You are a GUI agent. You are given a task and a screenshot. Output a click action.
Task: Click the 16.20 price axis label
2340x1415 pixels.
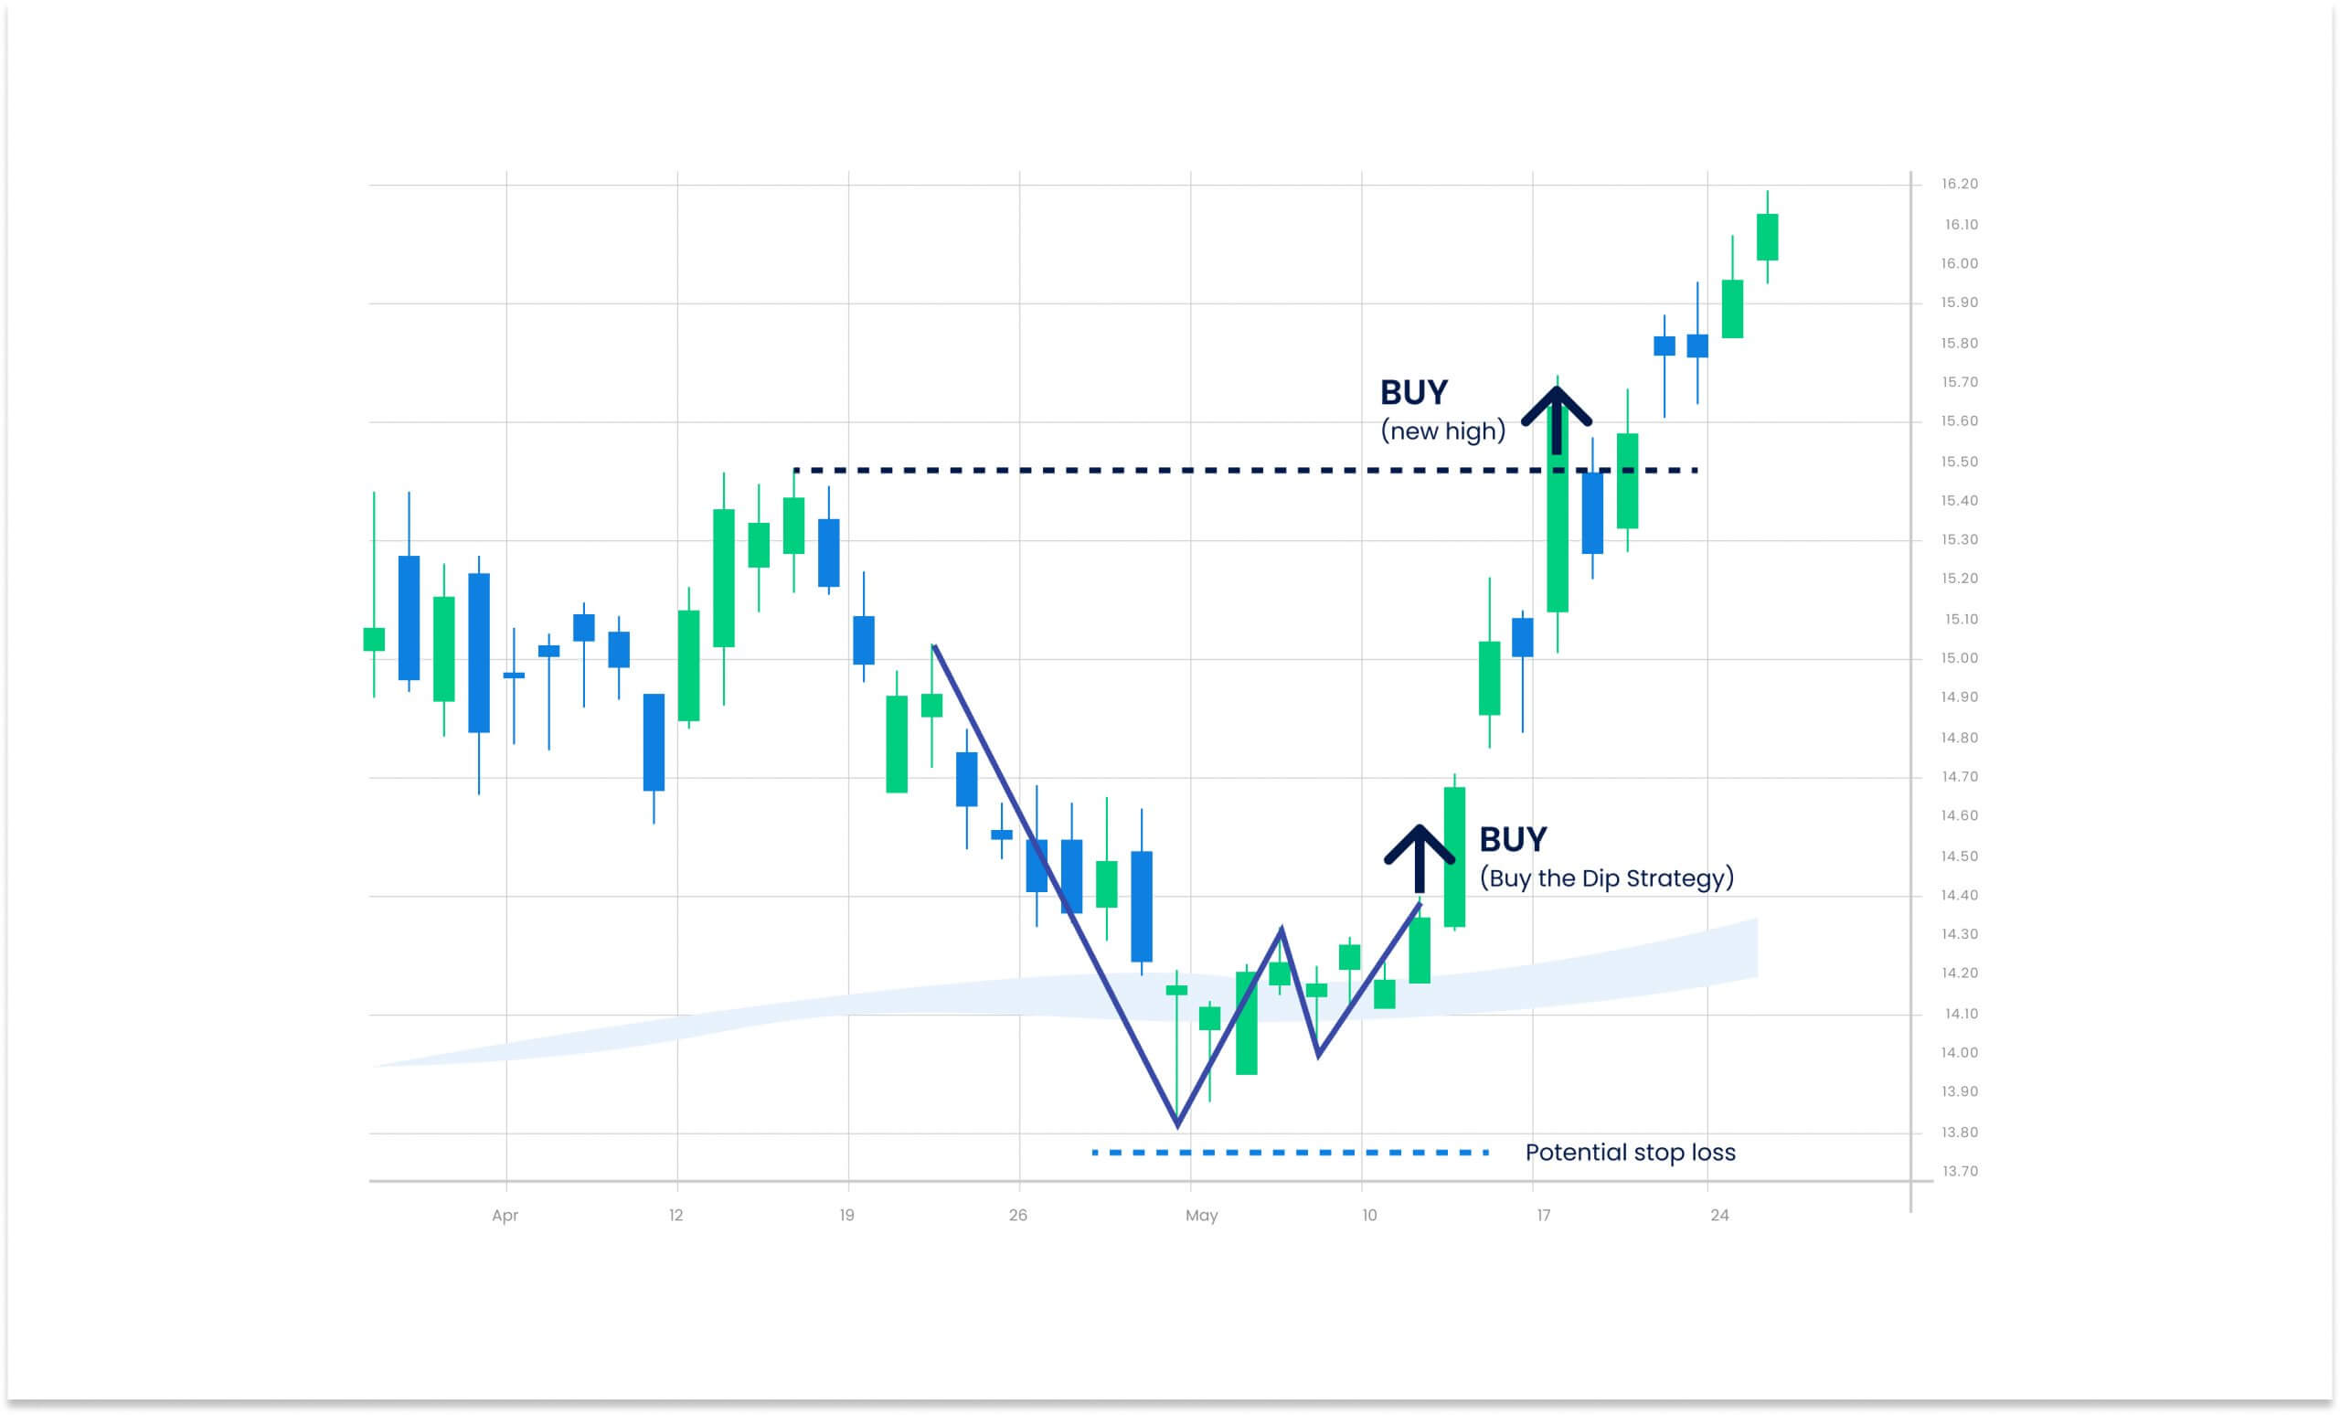coord(1959,185)
